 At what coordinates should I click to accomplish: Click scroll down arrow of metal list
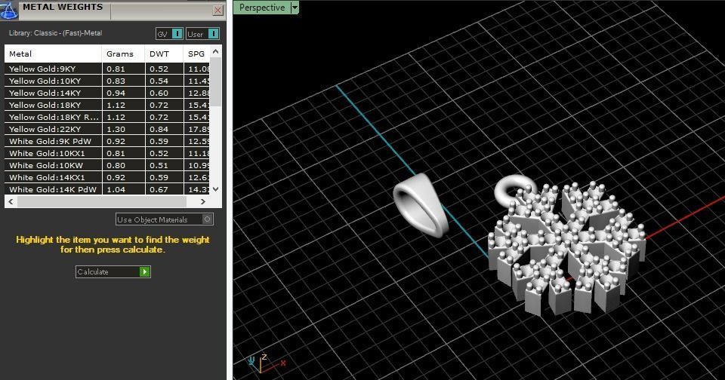[215, 189]
